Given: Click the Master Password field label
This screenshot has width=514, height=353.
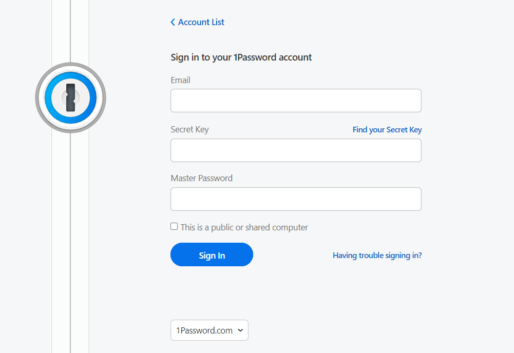Looking at the screenshot, I should (201, 178).
